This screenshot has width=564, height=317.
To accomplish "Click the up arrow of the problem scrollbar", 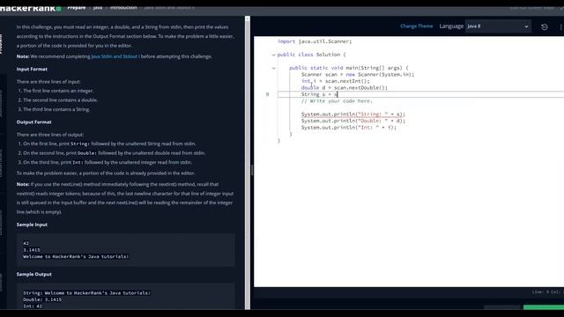I will point(248,18).
